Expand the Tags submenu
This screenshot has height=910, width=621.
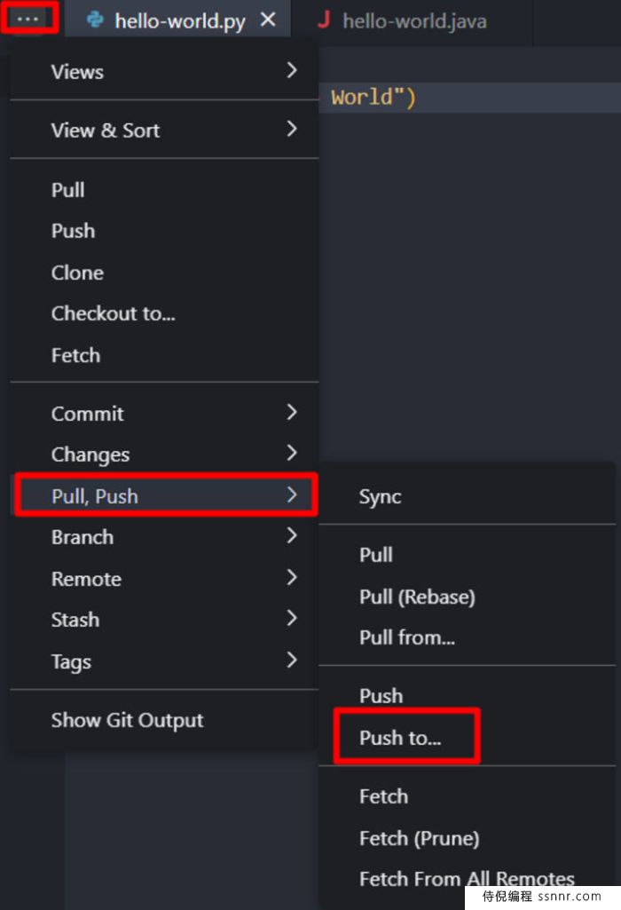click(x=165, y=661)
